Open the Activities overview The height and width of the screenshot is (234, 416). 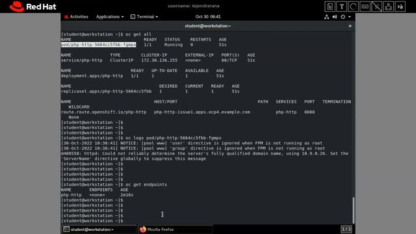coord(76,17)
